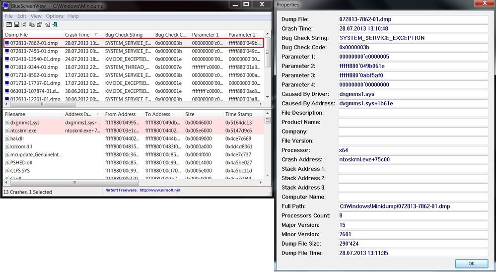Click the Dump File Size field

(413, 244)
